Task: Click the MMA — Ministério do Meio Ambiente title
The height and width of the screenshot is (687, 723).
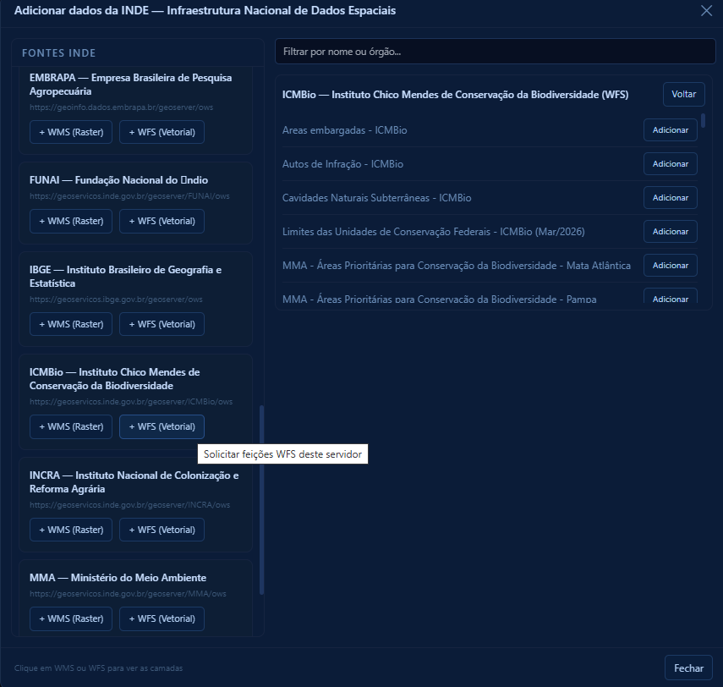Action: [118, 578]
